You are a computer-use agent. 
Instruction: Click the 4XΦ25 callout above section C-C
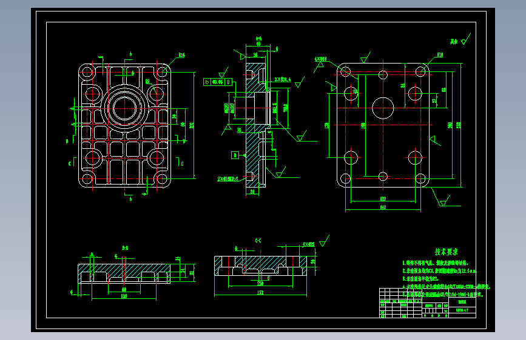309,244
